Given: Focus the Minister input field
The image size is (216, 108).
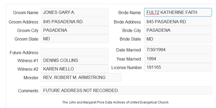Looking at the screenshot, I should (81, 77).
